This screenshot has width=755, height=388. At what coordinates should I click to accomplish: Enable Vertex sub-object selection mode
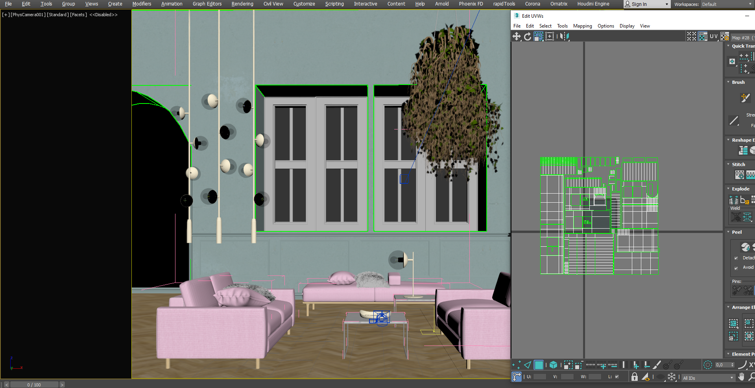(516, 365)
